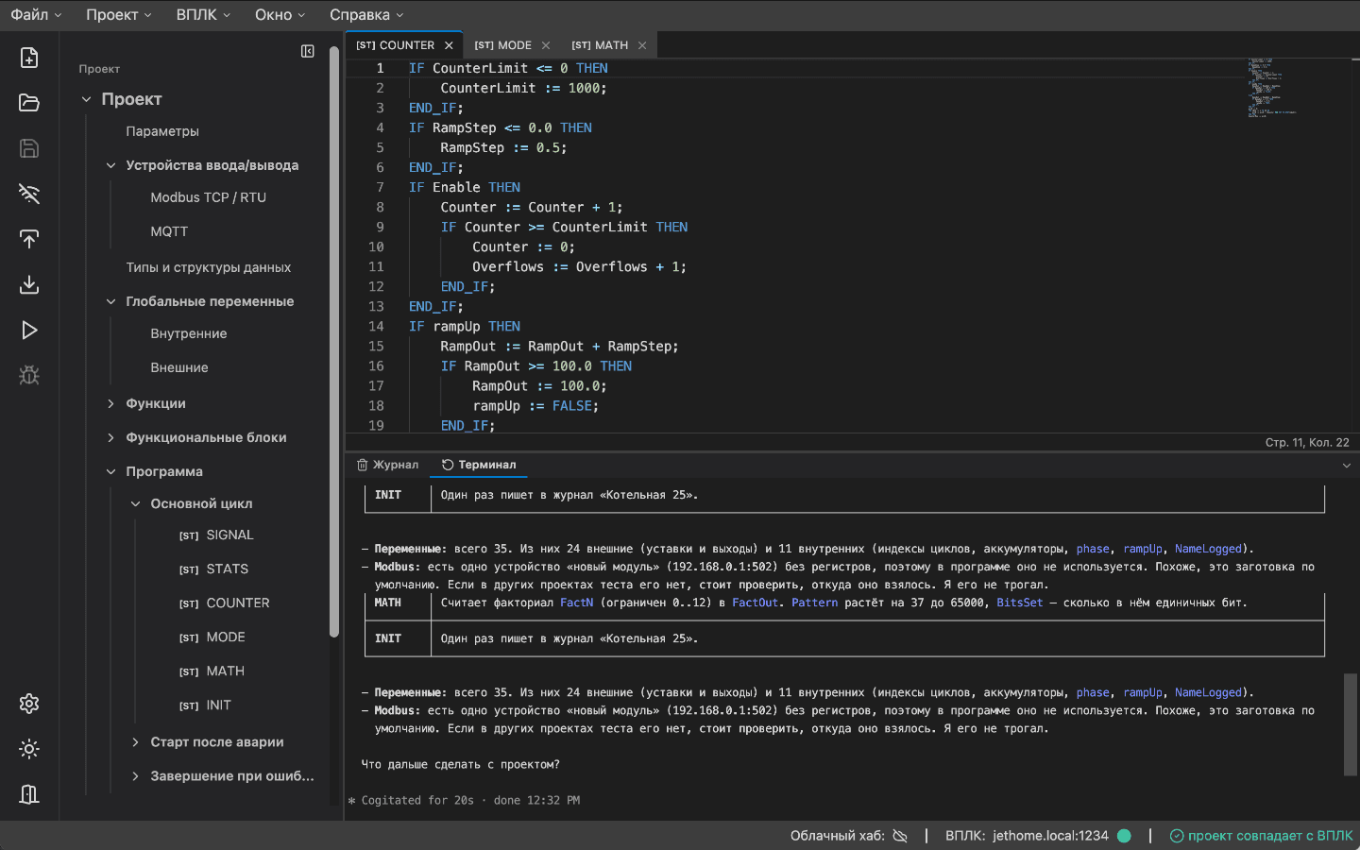Close the COUNTER editor tab
1360x850 pixels.
[449, 45]
